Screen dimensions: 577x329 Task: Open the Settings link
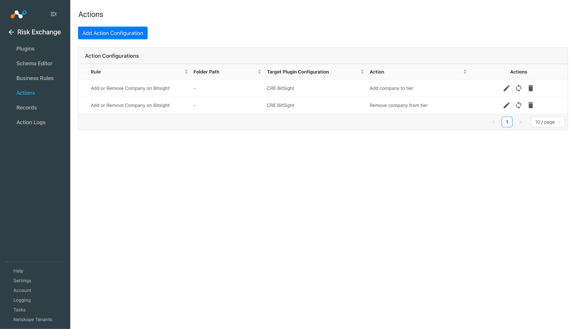click(22, 281)
